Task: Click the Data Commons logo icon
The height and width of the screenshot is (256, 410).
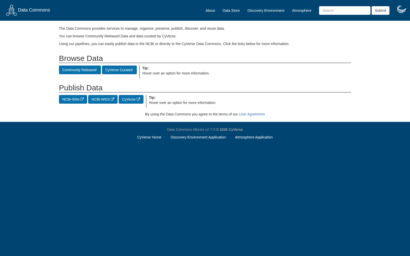Action: (x=12, y=10)
